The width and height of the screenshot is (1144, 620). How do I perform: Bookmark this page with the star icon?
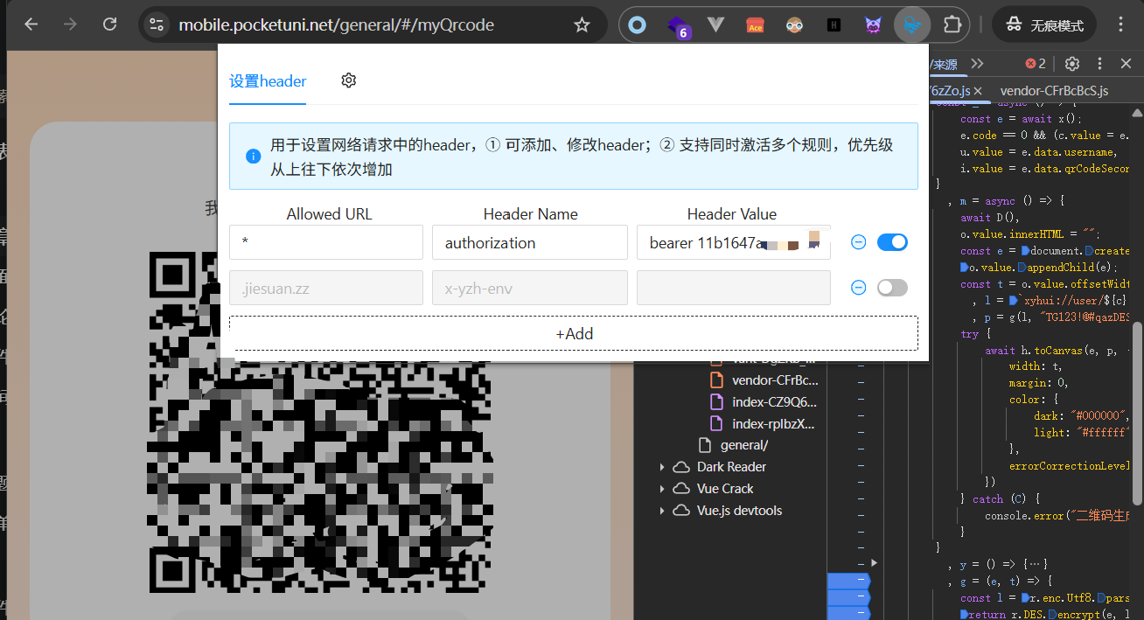(582, 24)
